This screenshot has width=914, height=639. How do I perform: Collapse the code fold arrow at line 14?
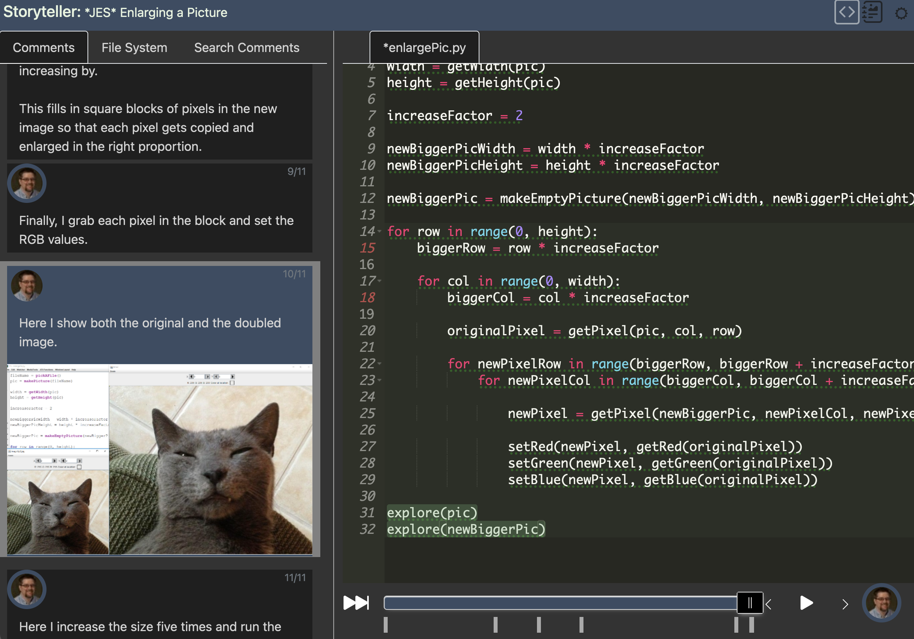click(x=379, y=231)
